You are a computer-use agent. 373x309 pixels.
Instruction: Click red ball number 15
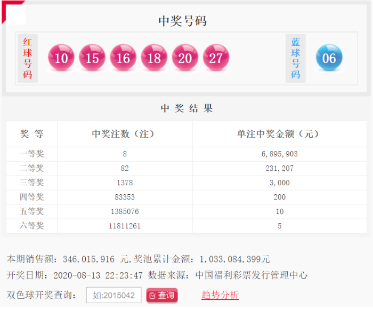coord(92,58)
